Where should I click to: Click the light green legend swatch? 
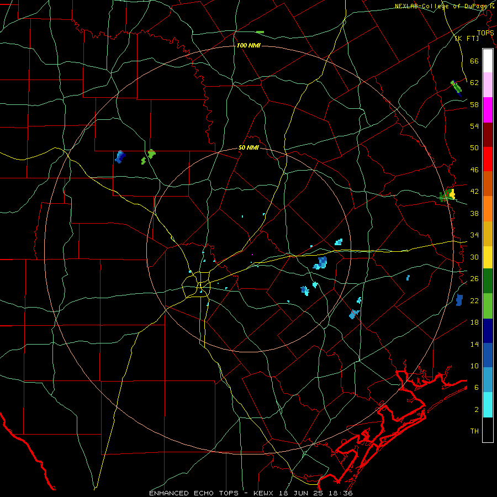click(488, 306)
